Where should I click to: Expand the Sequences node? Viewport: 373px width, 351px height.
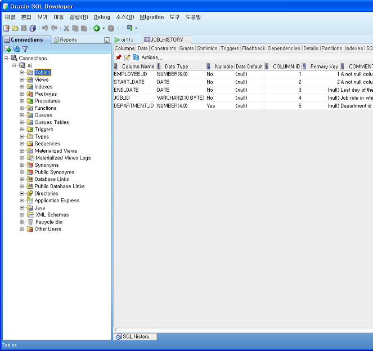pyautogui.click(x=22, y=144)
